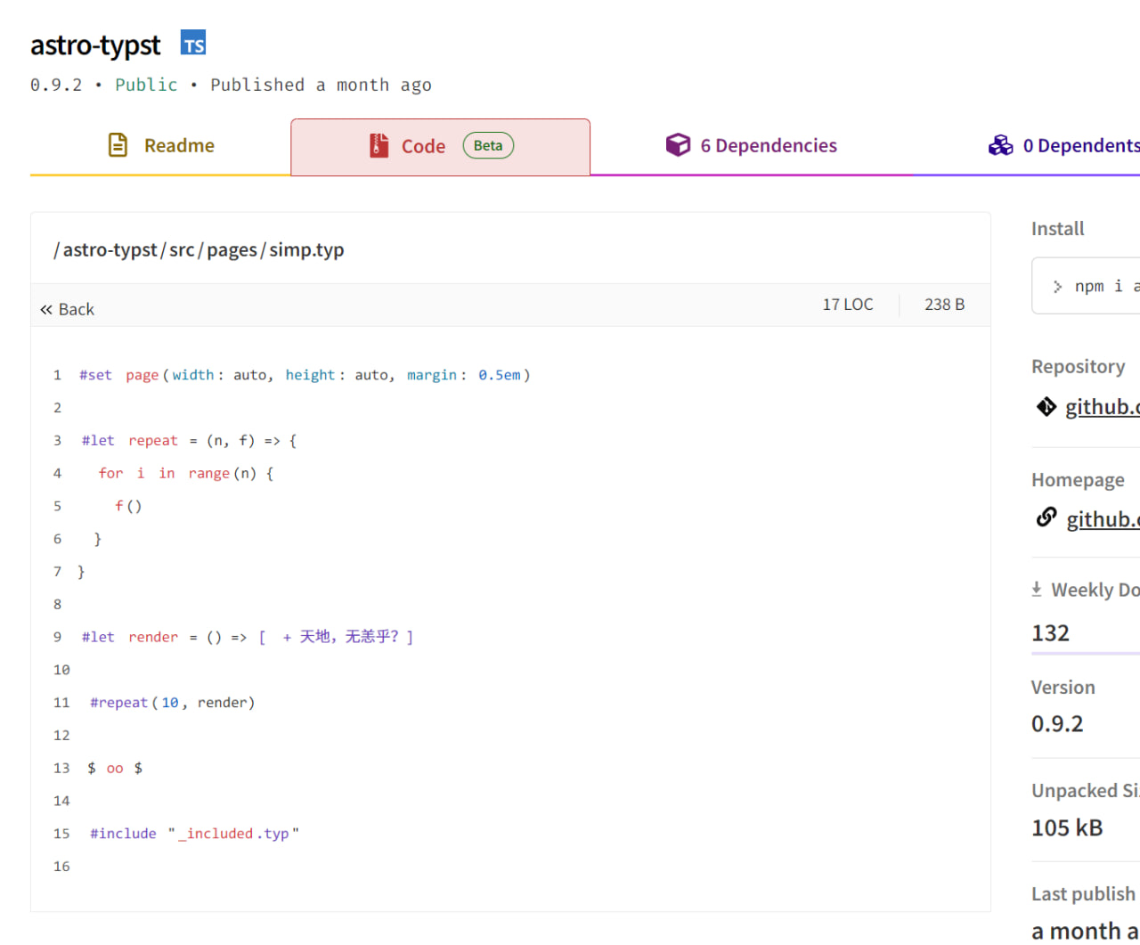Click the Public visibility label

pos(146,85)
